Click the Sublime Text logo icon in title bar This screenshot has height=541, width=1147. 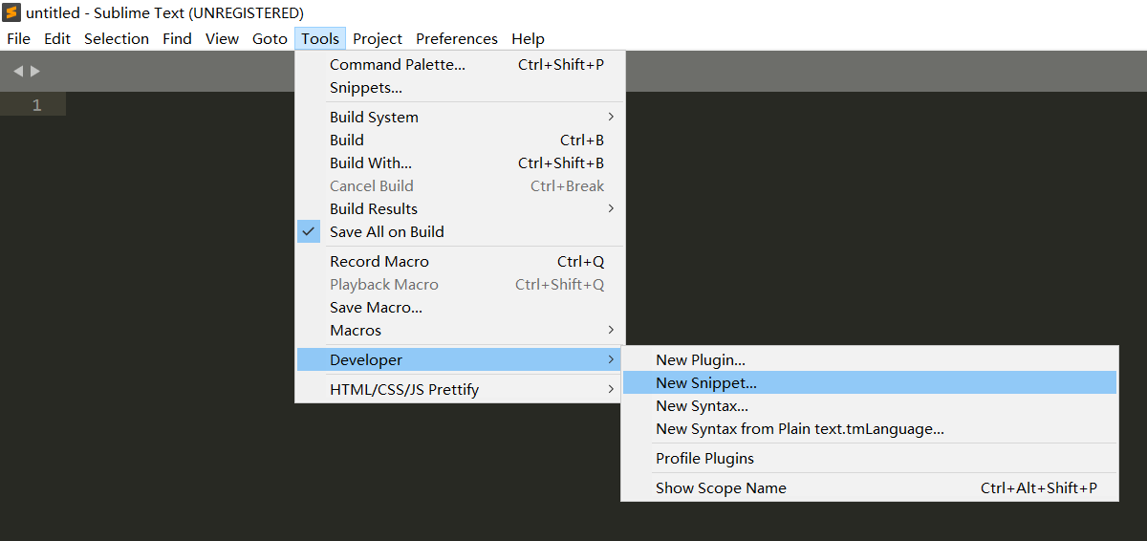11,12
